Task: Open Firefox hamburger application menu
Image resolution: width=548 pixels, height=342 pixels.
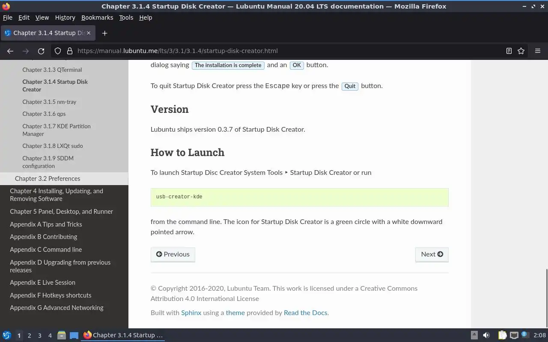Action: pyautogui.click(x=538, y=51)
